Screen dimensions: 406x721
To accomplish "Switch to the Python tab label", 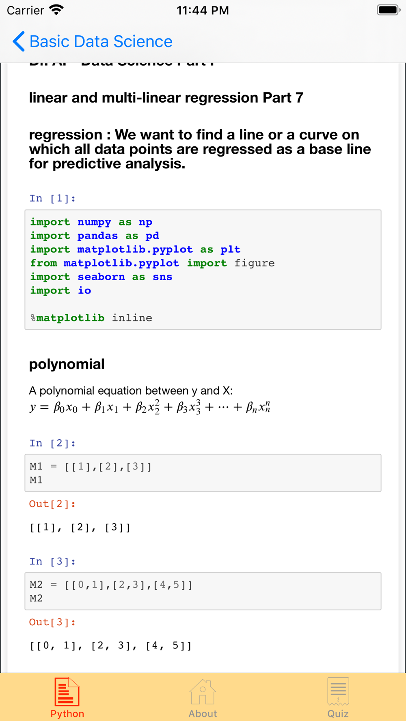I will [67, 713].
